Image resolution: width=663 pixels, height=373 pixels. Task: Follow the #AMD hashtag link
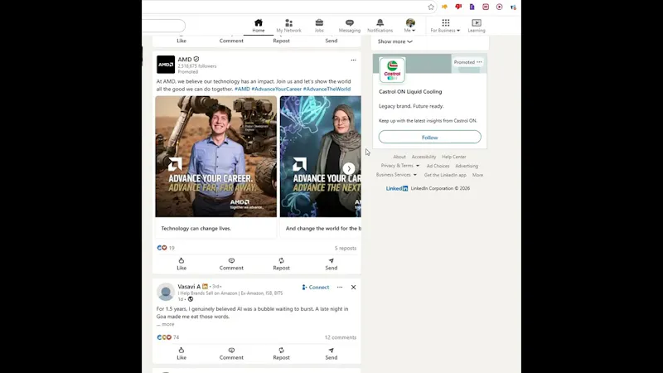pyautogui.click(x=242, y=89)
